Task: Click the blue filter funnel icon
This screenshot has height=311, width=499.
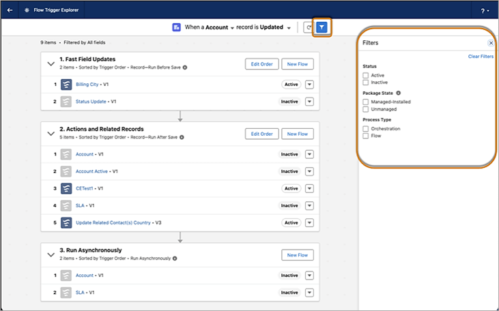Action: (x=322, y=27)
